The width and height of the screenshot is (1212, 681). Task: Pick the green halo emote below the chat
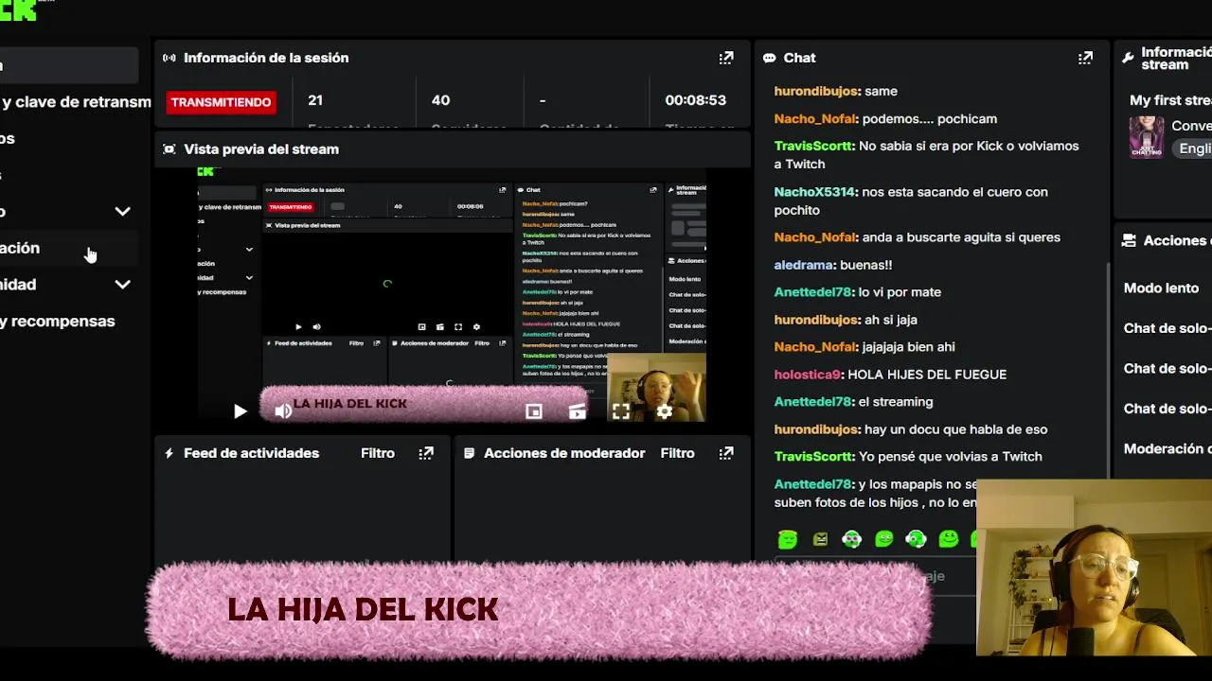tap(788, 539)
